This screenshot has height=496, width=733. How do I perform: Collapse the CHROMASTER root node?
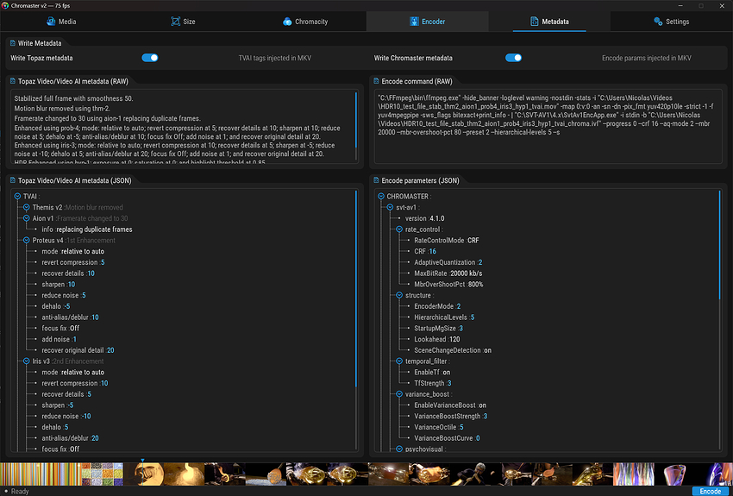tap(381, 197)
